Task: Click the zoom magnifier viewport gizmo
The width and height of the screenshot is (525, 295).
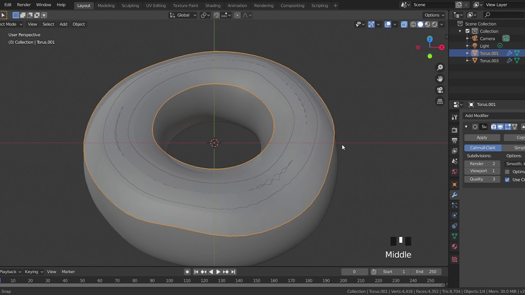Action: [440, 68]
